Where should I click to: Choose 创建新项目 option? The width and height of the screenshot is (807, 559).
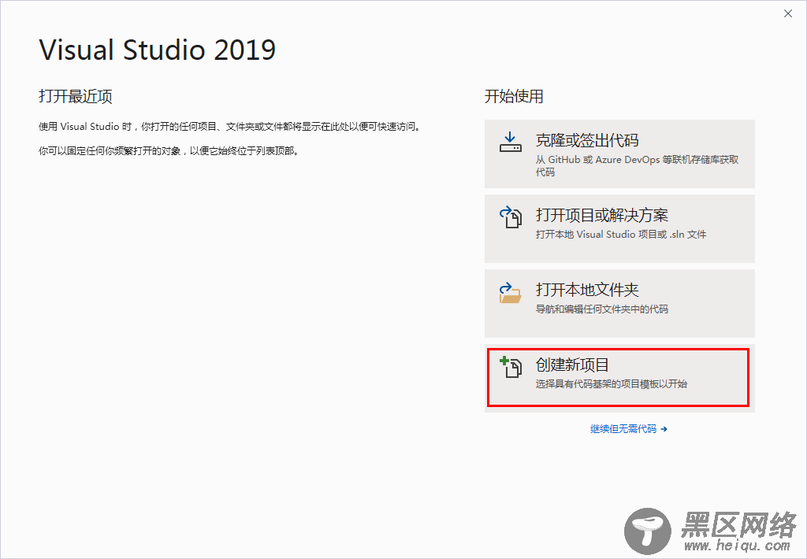click(619, 378)
